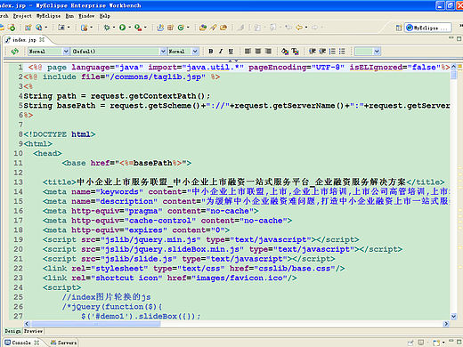This screenshot has height=347, width=463.
Task: Open the MyEclipse web browser globe icon
Action: point(39,28)
